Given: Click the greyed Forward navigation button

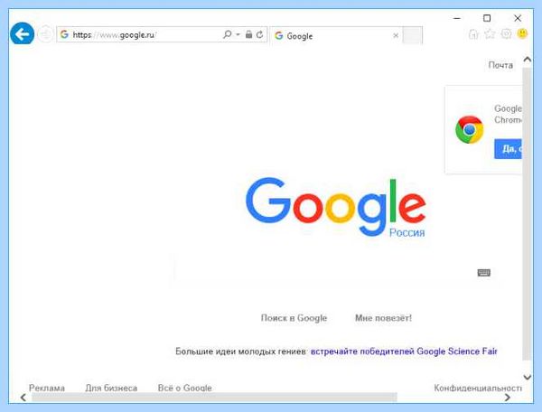Looking at the screenshot, I should [45, 33].
